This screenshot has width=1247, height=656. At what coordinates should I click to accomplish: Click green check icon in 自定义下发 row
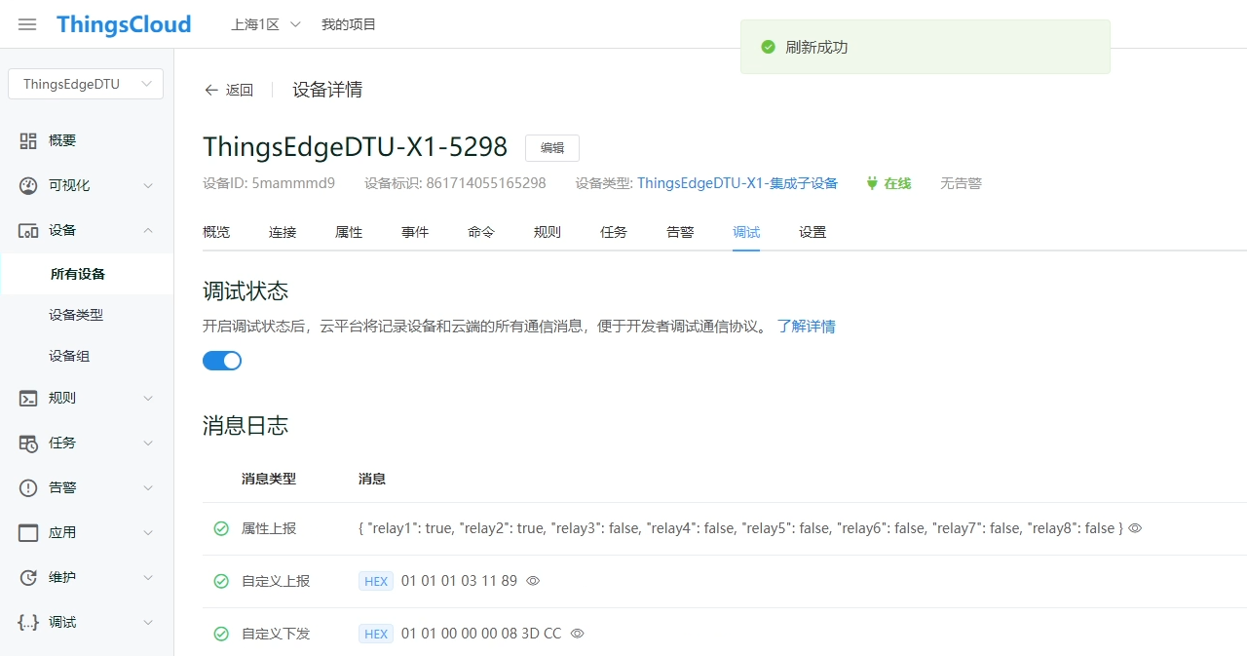coord(221,634)
